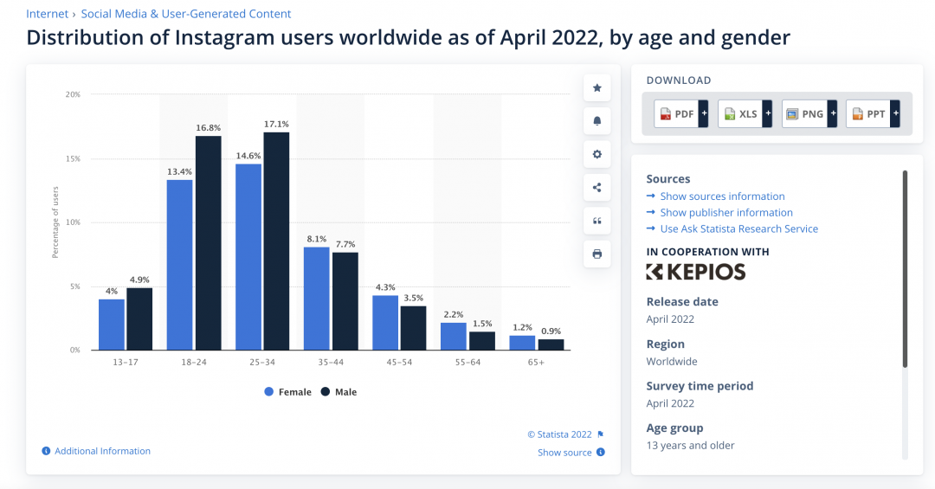Click the PDF file icon
Image resolution: width=935 pixels, height=489 pixels.
pyautogui.click(x=666, y=114)
